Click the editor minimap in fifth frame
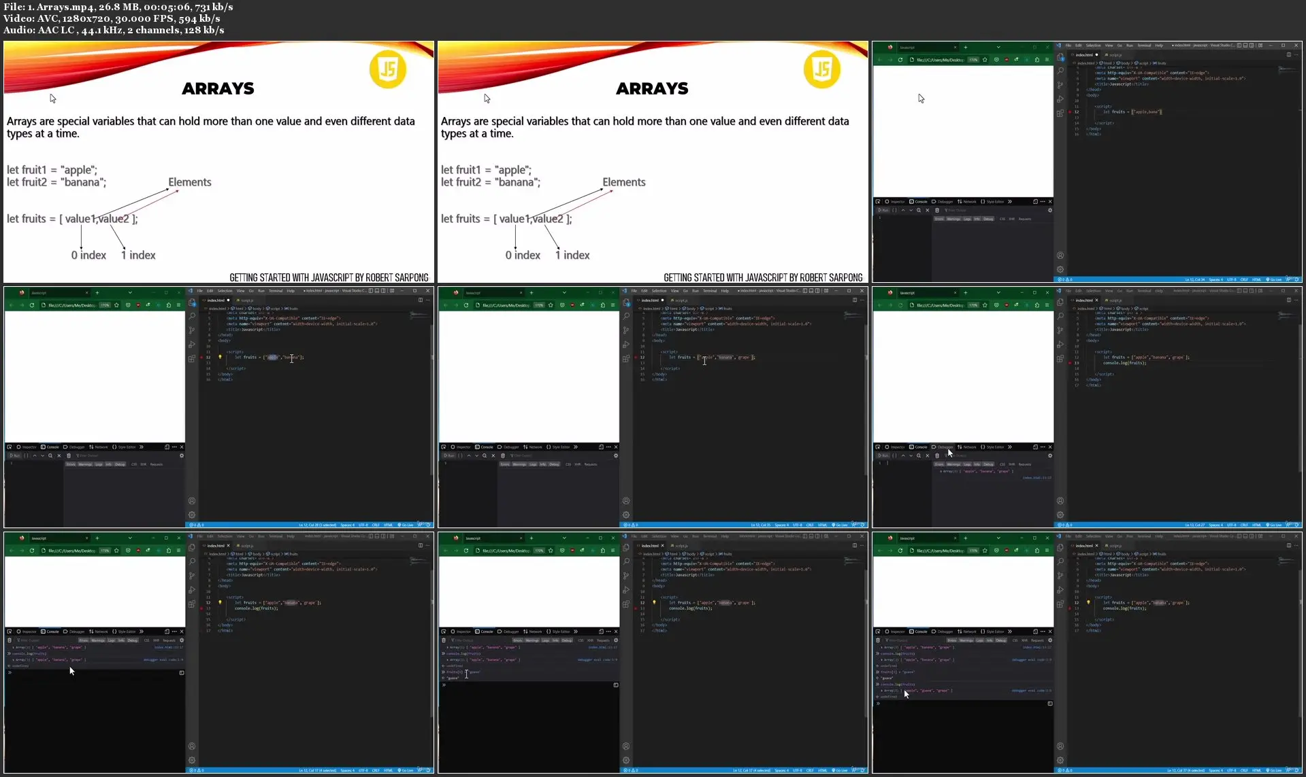This screenshot has width=1306, height=777. click(853, 315)
